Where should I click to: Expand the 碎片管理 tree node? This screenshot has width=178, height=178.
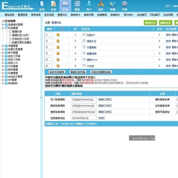click(2, 53)
